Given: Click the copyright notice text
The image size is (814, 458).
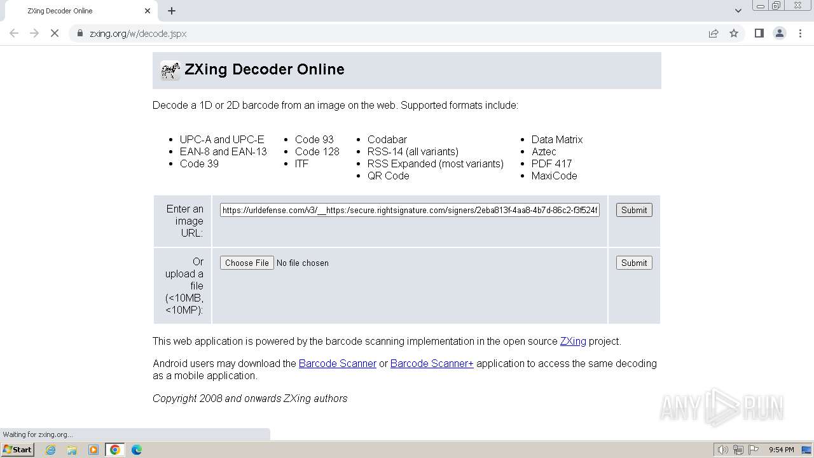Looking at the screenshot, I should [250, 398].
